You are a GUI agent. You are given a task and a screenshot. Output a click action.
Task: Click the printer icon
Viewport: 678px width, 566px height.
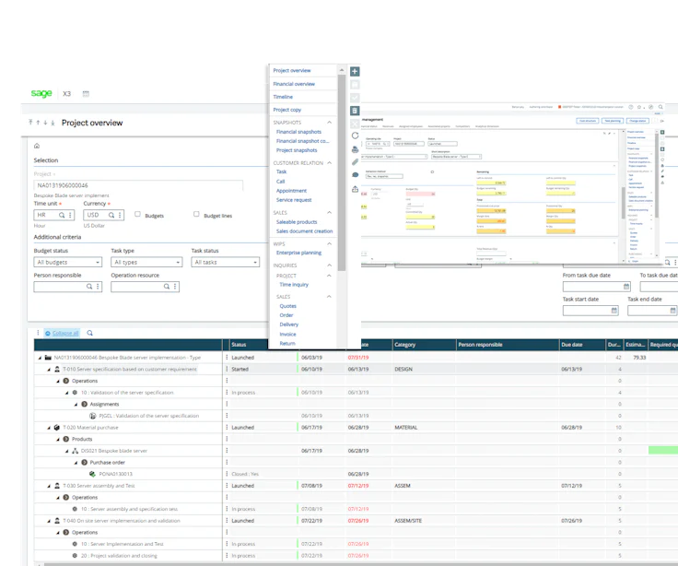coord(355,149)
